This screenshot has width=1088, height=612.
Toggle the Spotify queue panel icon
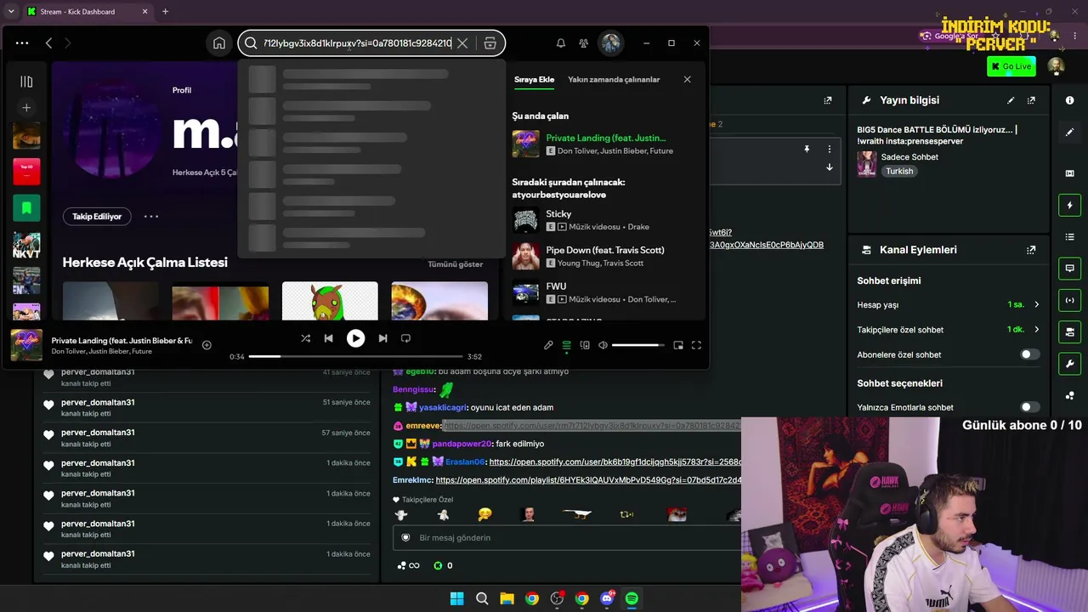click(x=566, y=345)
